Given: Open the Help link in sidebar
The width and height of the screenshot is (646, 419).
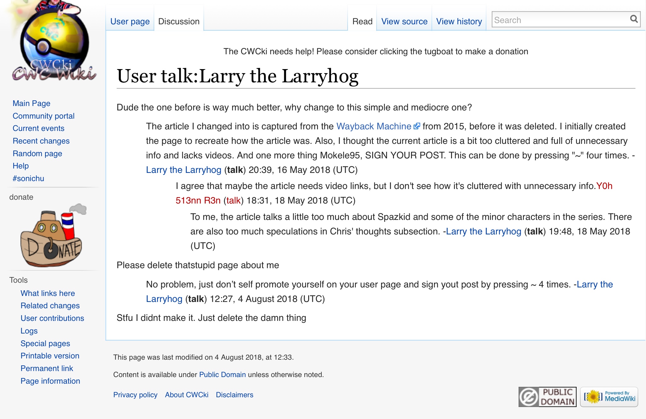Looking at the screenshot, I should [21, 166].
